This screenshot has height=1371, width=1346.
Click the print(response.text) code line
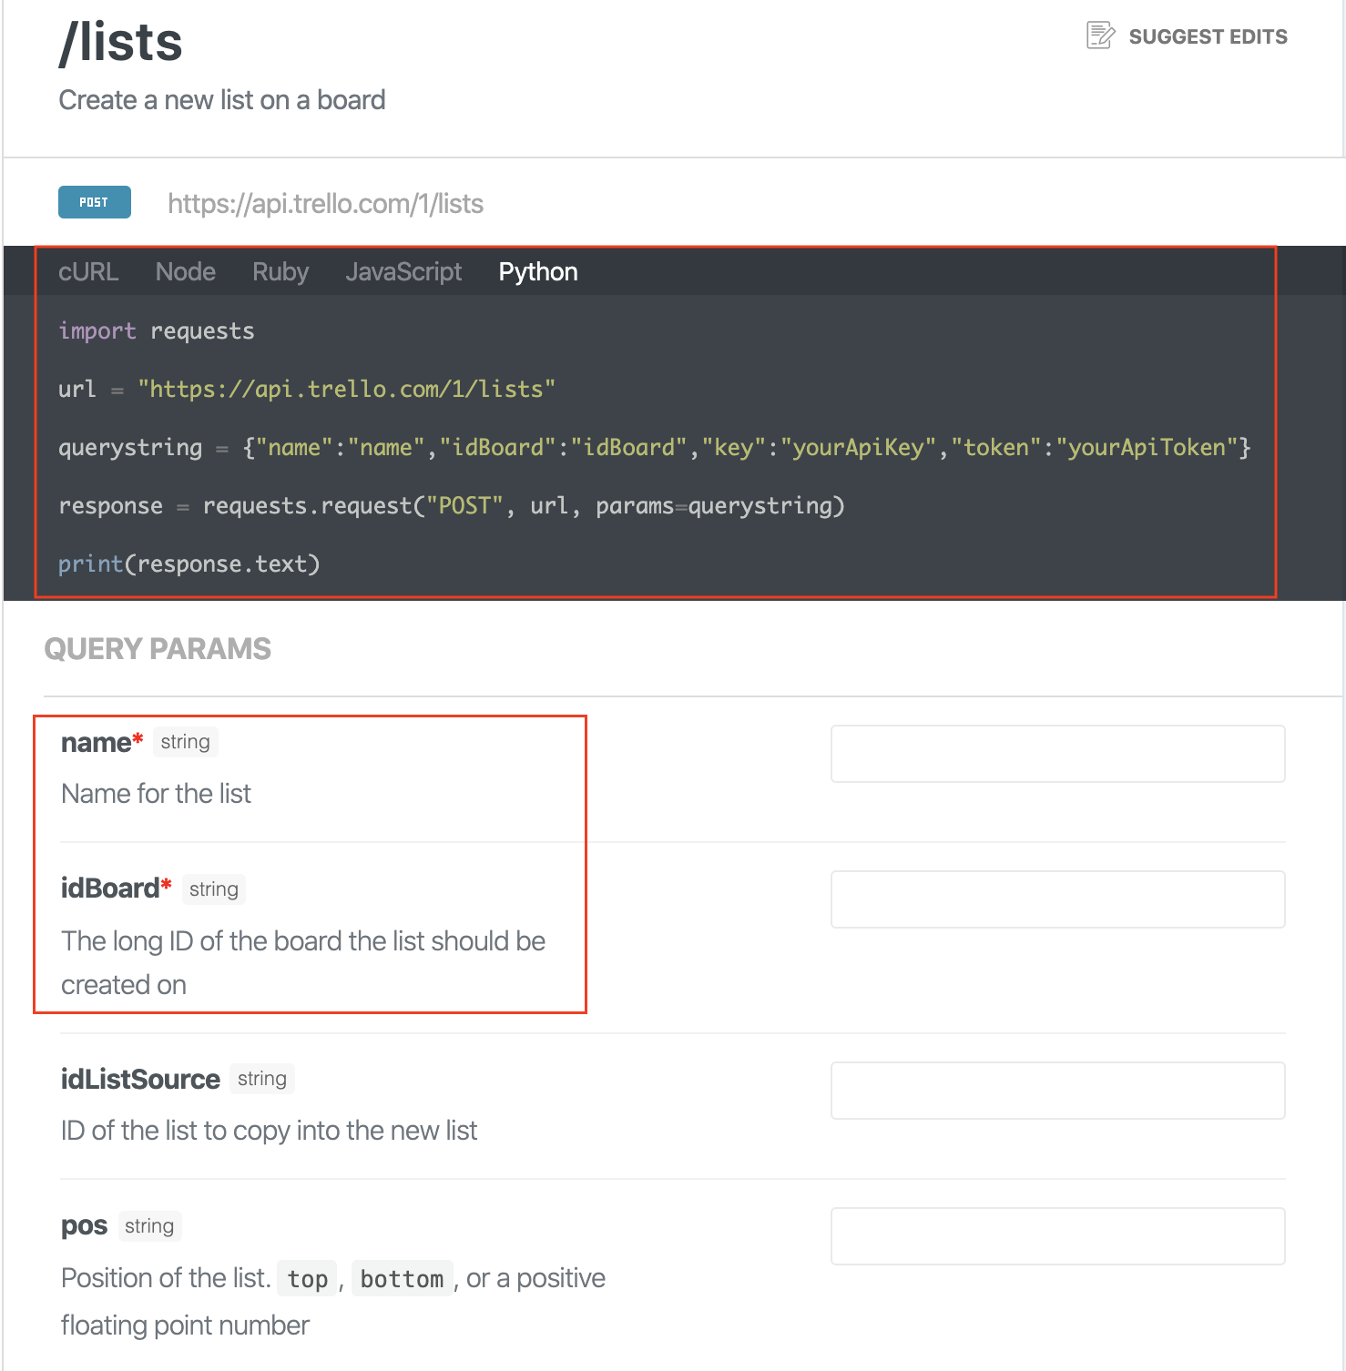point(189,564)
